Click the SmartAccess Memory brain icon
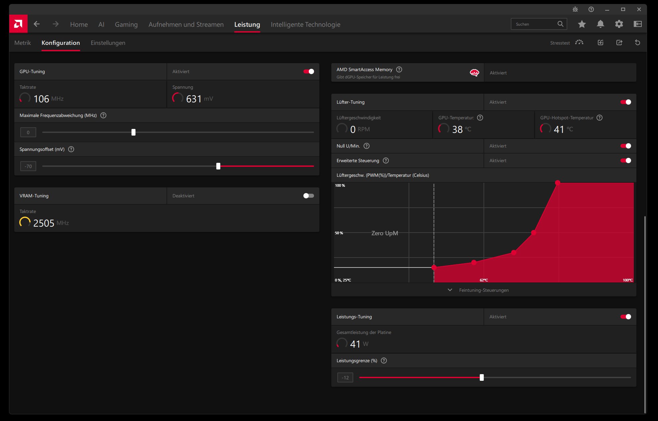This screenshot has height=421, width=658. click(474, 72)
